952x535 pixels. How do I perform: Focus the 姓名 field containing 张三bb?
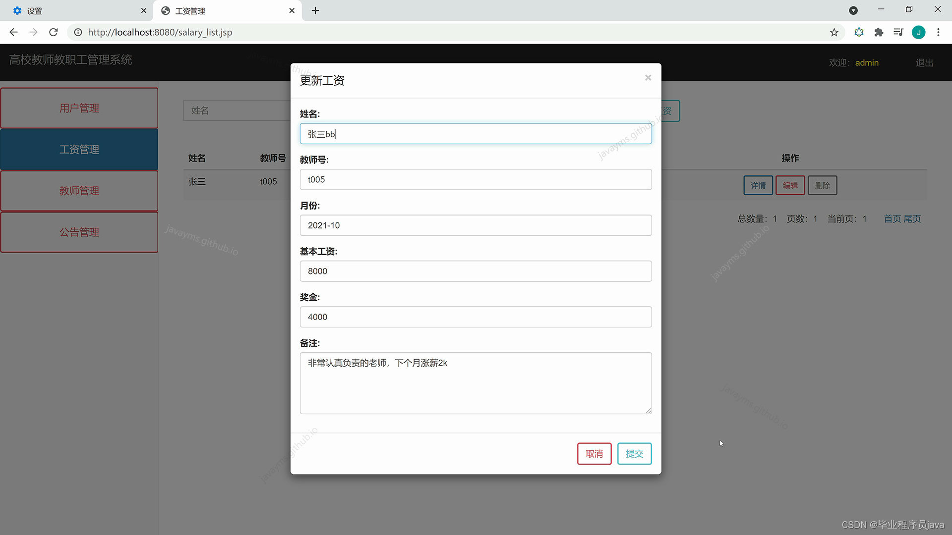[x=476, y=134]
